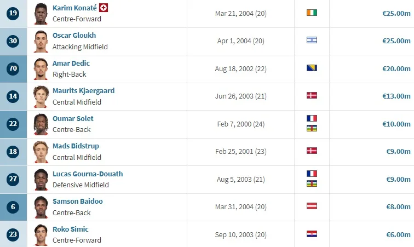This screenshot has width=414, height=247.
Task: Click Samson Baidoo's €8.00m market value
Action: 398,206
